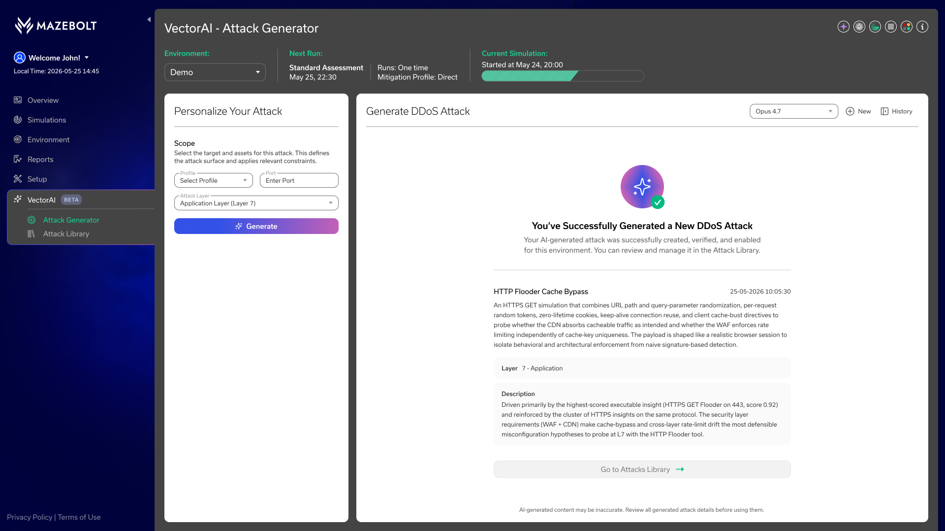Click the Setup tools icon

(18, 179)
